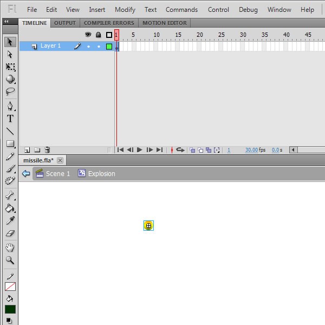This screenshot has width=325, height=325.
Task: Toggle show/hide all layers eye
Action: tap(88, 35)
